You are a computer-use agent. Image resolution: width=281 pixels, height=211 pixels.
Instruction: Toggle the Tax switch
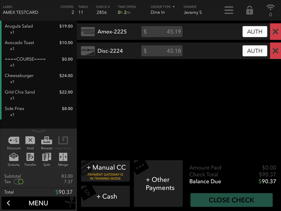pyautogui.click(x=19, y=182)
